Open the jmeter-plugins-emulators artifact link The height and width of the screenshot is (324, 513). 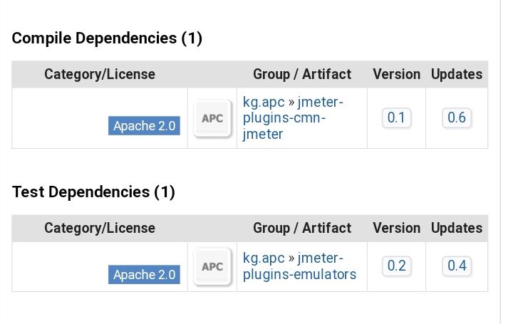point(299,266)
